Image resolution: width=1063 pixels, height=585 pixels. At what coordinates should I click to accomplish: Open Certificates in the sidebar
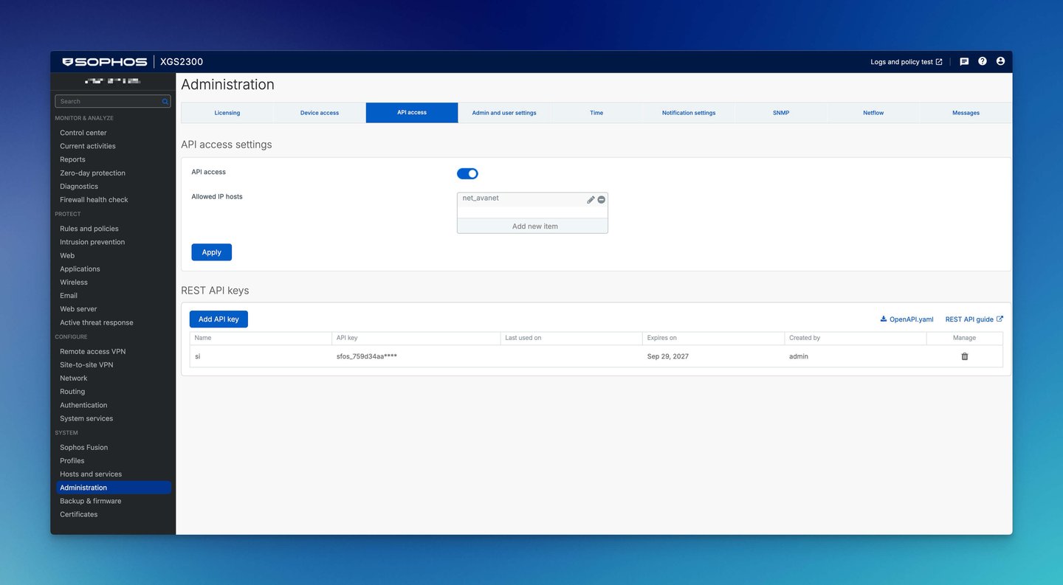click(79, 514)
